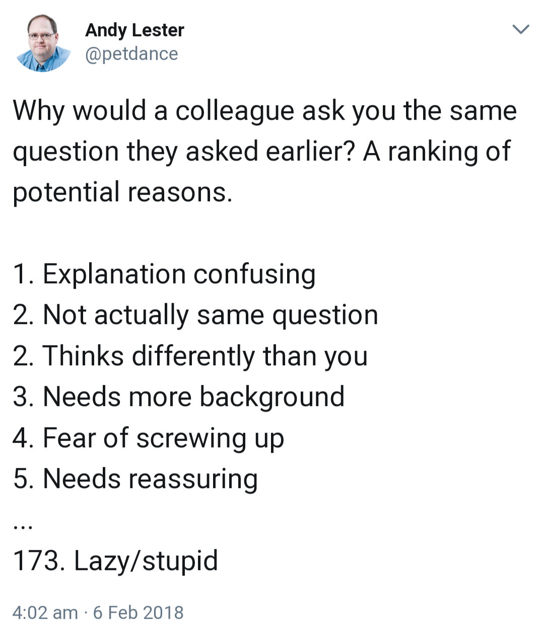Viewport: 544px width, 641px height.
Task: Click the word "Why" starting the tweet
Action: click(x=38, y=111)
